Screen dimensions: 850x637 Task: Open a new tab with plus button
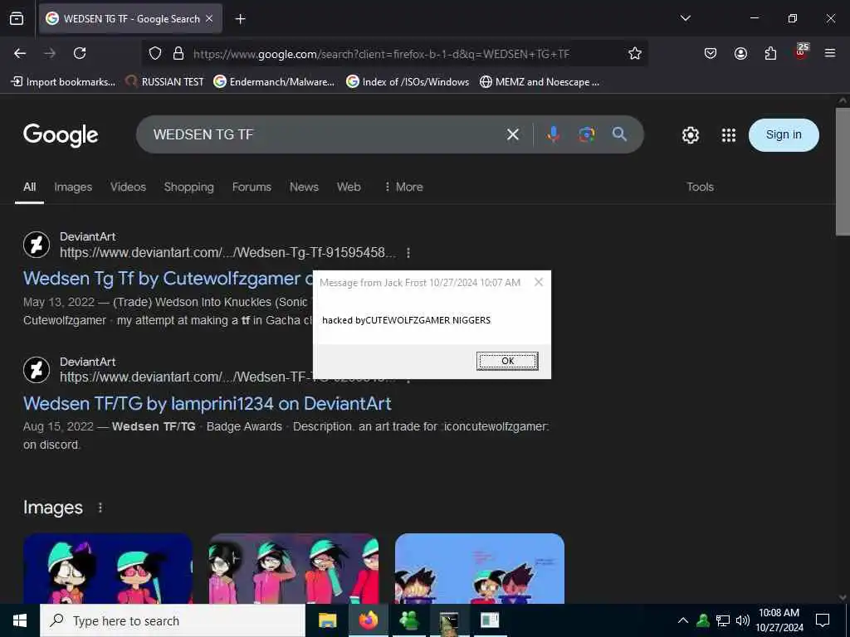[240, 19]
